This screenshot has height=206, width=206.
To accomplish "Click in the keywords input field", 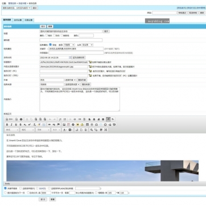I will click(76, 48).
